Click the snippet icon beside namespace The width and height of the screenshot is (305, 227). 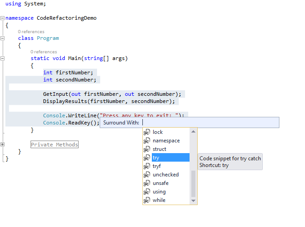[x=147, y=141]
